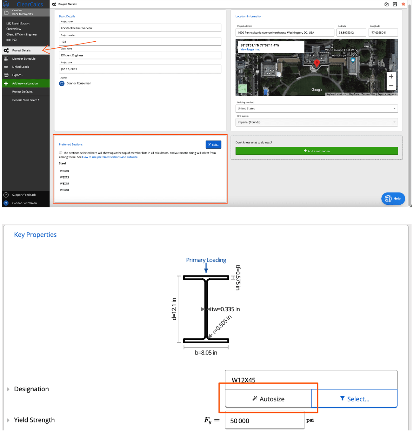Click Report a map error link
The height and width of the screenshot is (434, 414).
[387, 94]
